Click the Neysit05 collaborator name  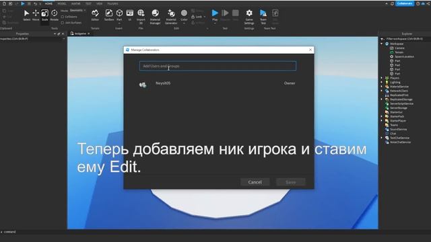(x=163, y=83)
